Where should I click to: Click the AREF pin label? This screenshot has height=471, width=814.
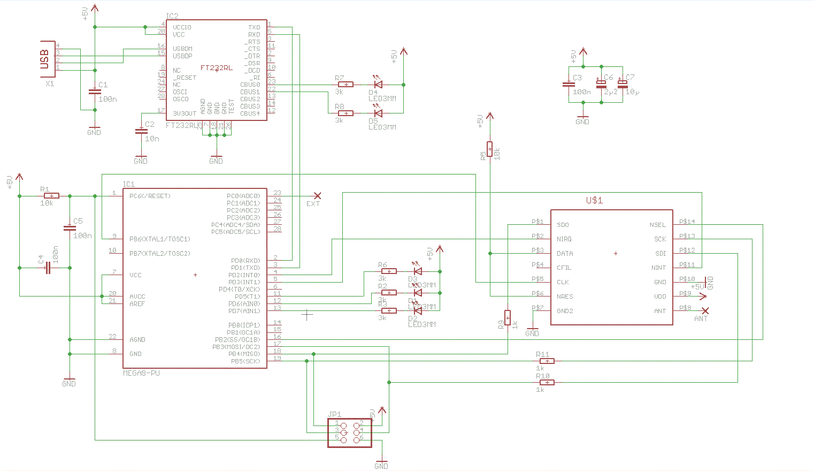coord(137,303)
